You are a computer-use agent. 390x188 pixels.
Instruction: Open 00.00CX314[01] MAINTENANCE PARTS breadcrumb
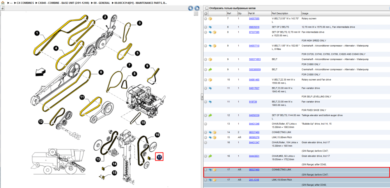tap(141, 3)
